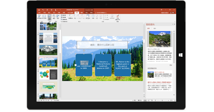Collapse the ribbon with the chevron
This screenshot has width=214, height=112.
(x=175, y=22)
